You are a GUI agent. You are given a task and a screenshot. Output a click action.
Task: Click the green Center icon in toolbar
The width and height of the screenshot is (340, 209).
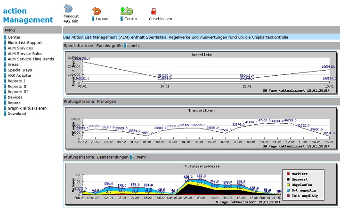pyautogui.click(x=127, y=10)
